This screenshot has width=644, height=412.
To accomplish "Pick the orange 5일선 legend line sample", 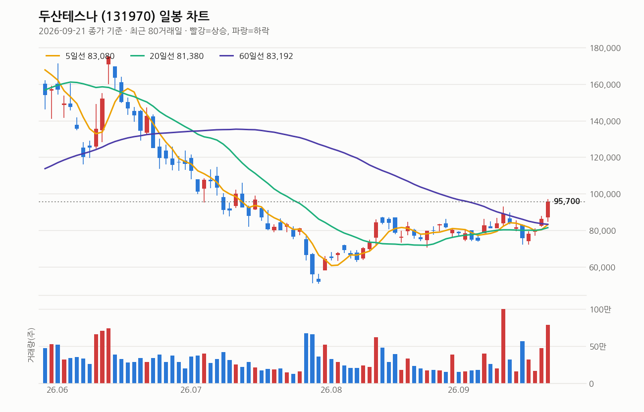I will point(53,56).
